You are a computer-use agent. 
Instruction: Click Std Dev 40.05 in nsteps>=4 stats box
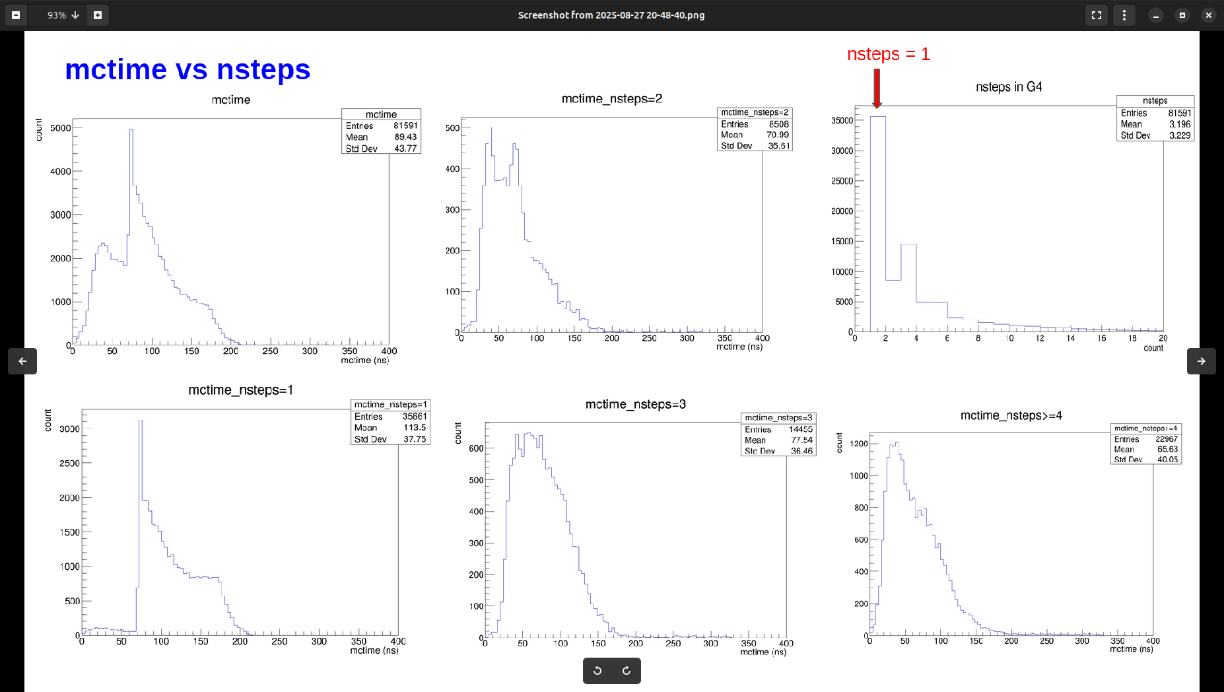[1146, 460]
